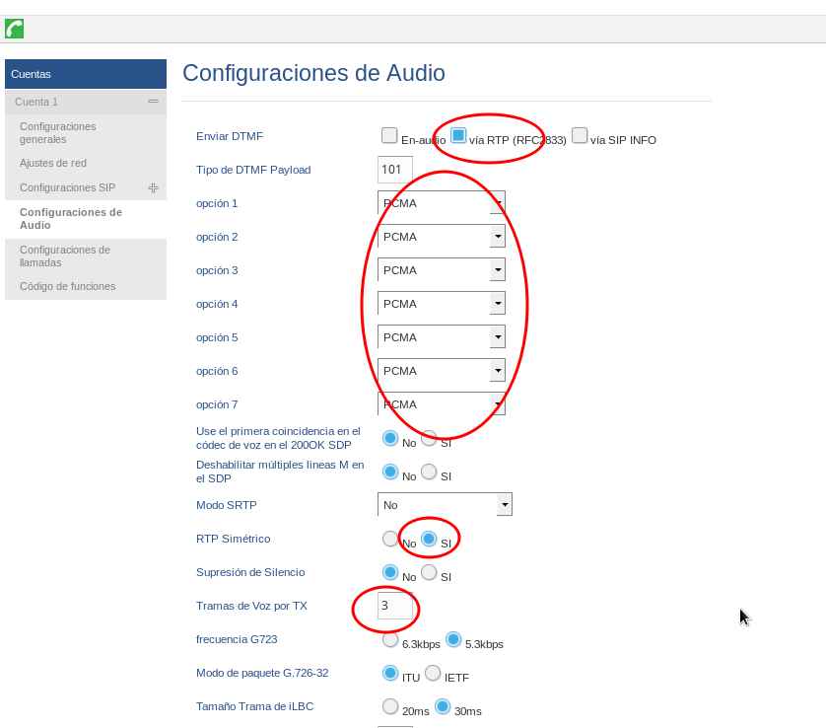The width and height of the screenshot is (826, 728).
Task: Expand the Modo SRTP dropdown
Action: [504, 505]
